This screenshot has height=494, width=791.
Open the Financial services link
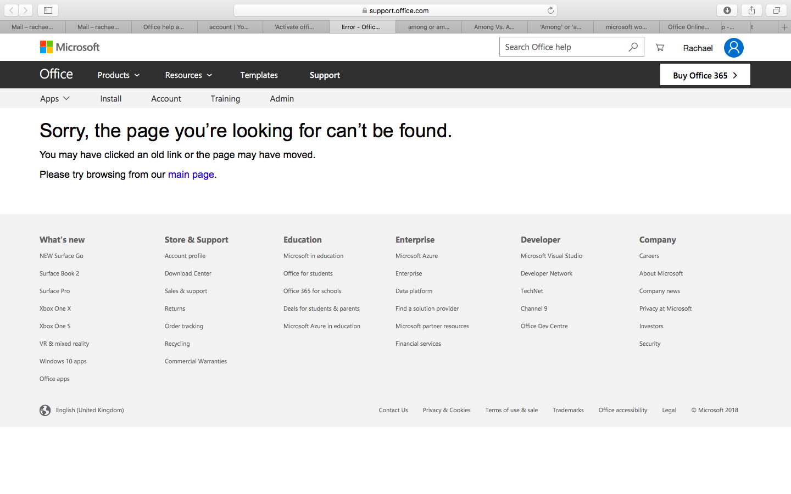pos(418,344)
